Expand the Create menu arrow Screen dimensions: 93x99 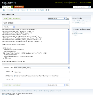click(x=12, y=10)
